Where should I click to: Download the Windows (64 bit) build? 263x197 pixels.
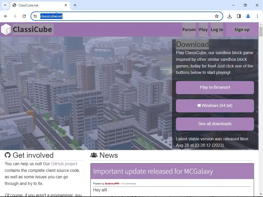pos(215,106)
